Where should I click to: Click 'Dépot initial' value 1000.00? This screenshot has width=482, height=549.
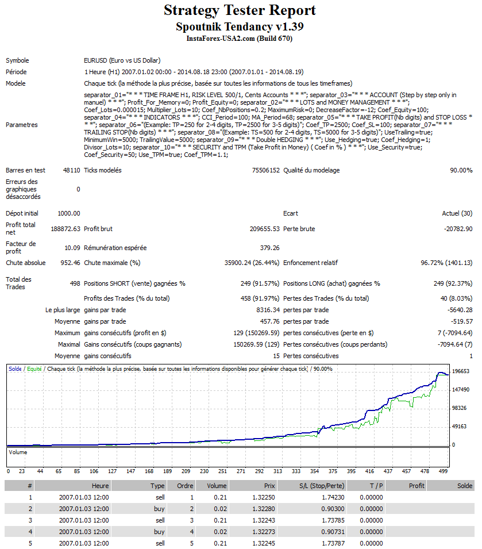[x=69, y=214]
